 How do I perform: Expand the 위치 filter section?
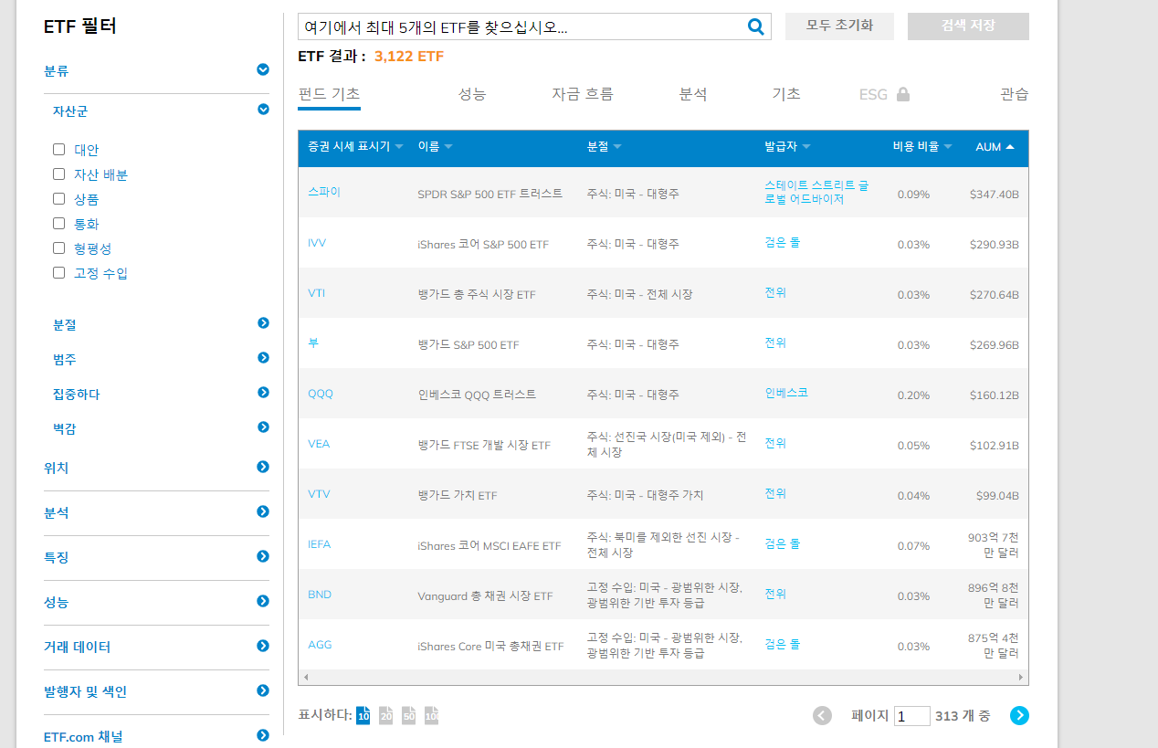(x=263, y=467)
